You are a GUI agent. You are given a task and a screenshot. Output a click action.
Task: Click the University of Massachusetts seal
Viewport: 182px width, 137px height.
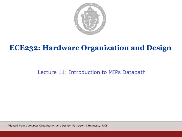(90, 19)
